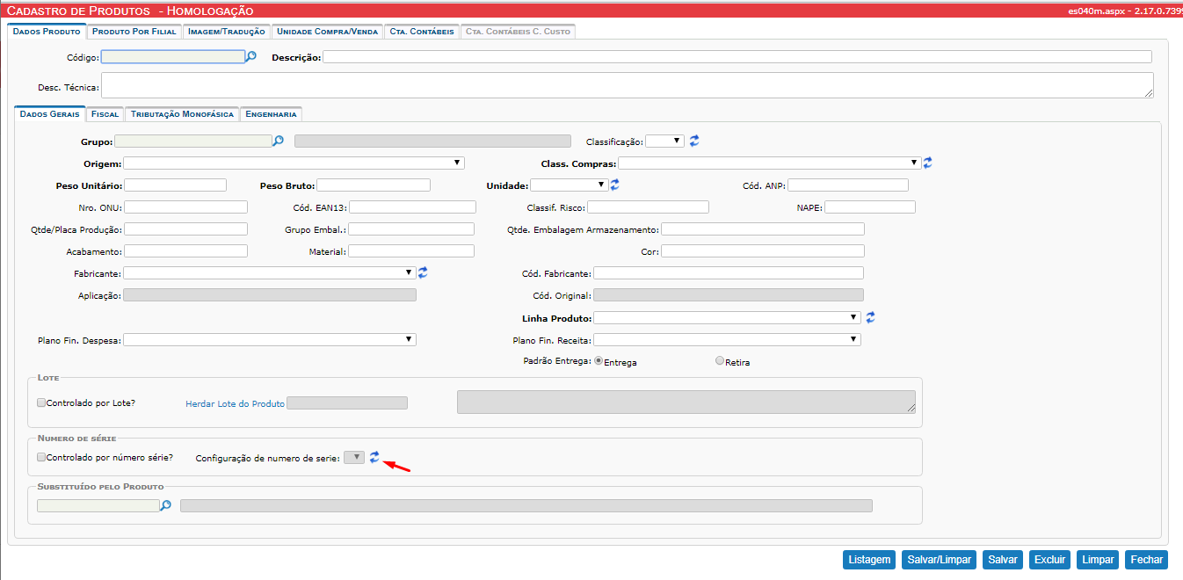Click the search magnifier next to Grupo
The height and width of the screenshot is (580, 1183).
click(x=279, y=141)
